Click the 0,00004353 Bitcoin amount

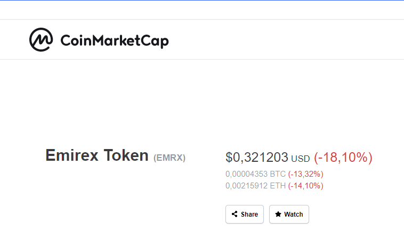247,174
